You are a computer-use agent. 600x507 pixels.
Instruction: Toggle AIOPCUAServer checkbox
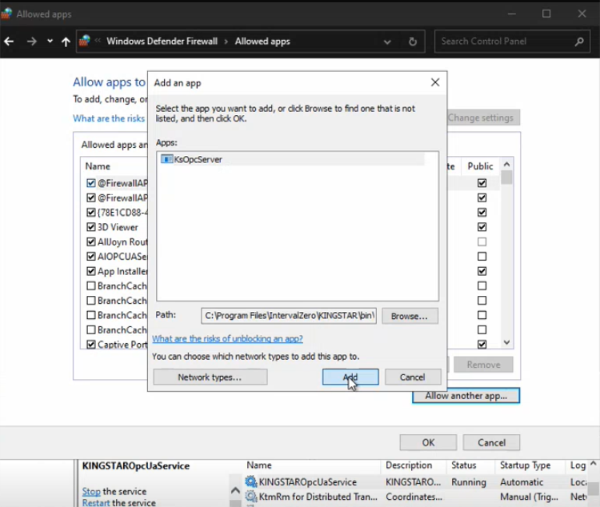[90, 257]
